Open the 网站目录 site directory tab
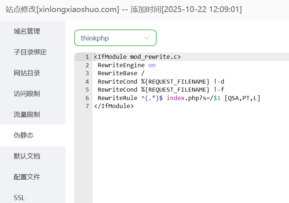289x203 pixels. (x=27, y=73)
